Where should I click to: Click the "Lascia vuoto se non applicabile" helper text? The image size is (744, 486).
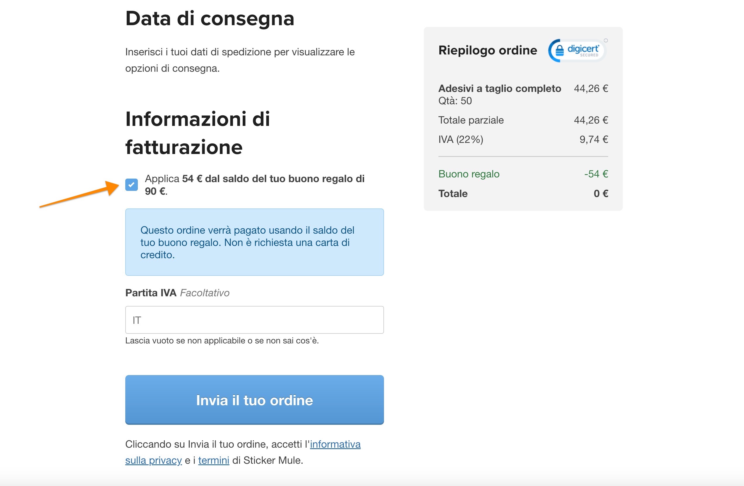point(222,341)
